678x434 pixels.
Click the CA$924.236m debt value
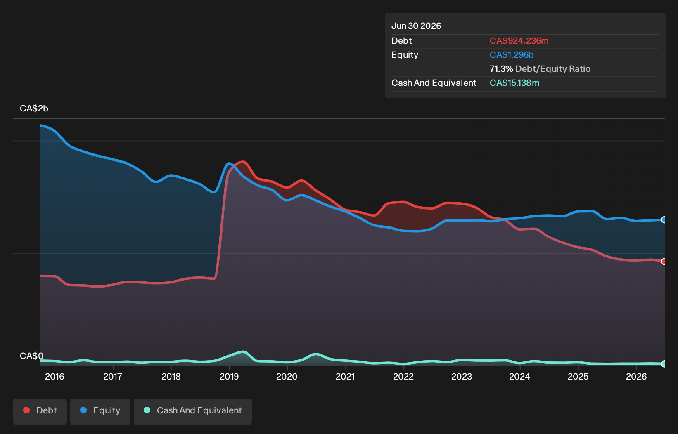(519, 41)
